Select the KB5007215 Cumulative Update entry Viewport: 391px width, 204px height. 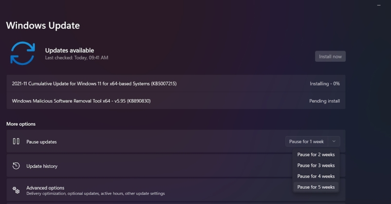pyautogui.click(x=94, y=84)
